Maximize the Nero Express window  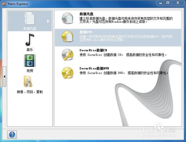click(168, 3)
